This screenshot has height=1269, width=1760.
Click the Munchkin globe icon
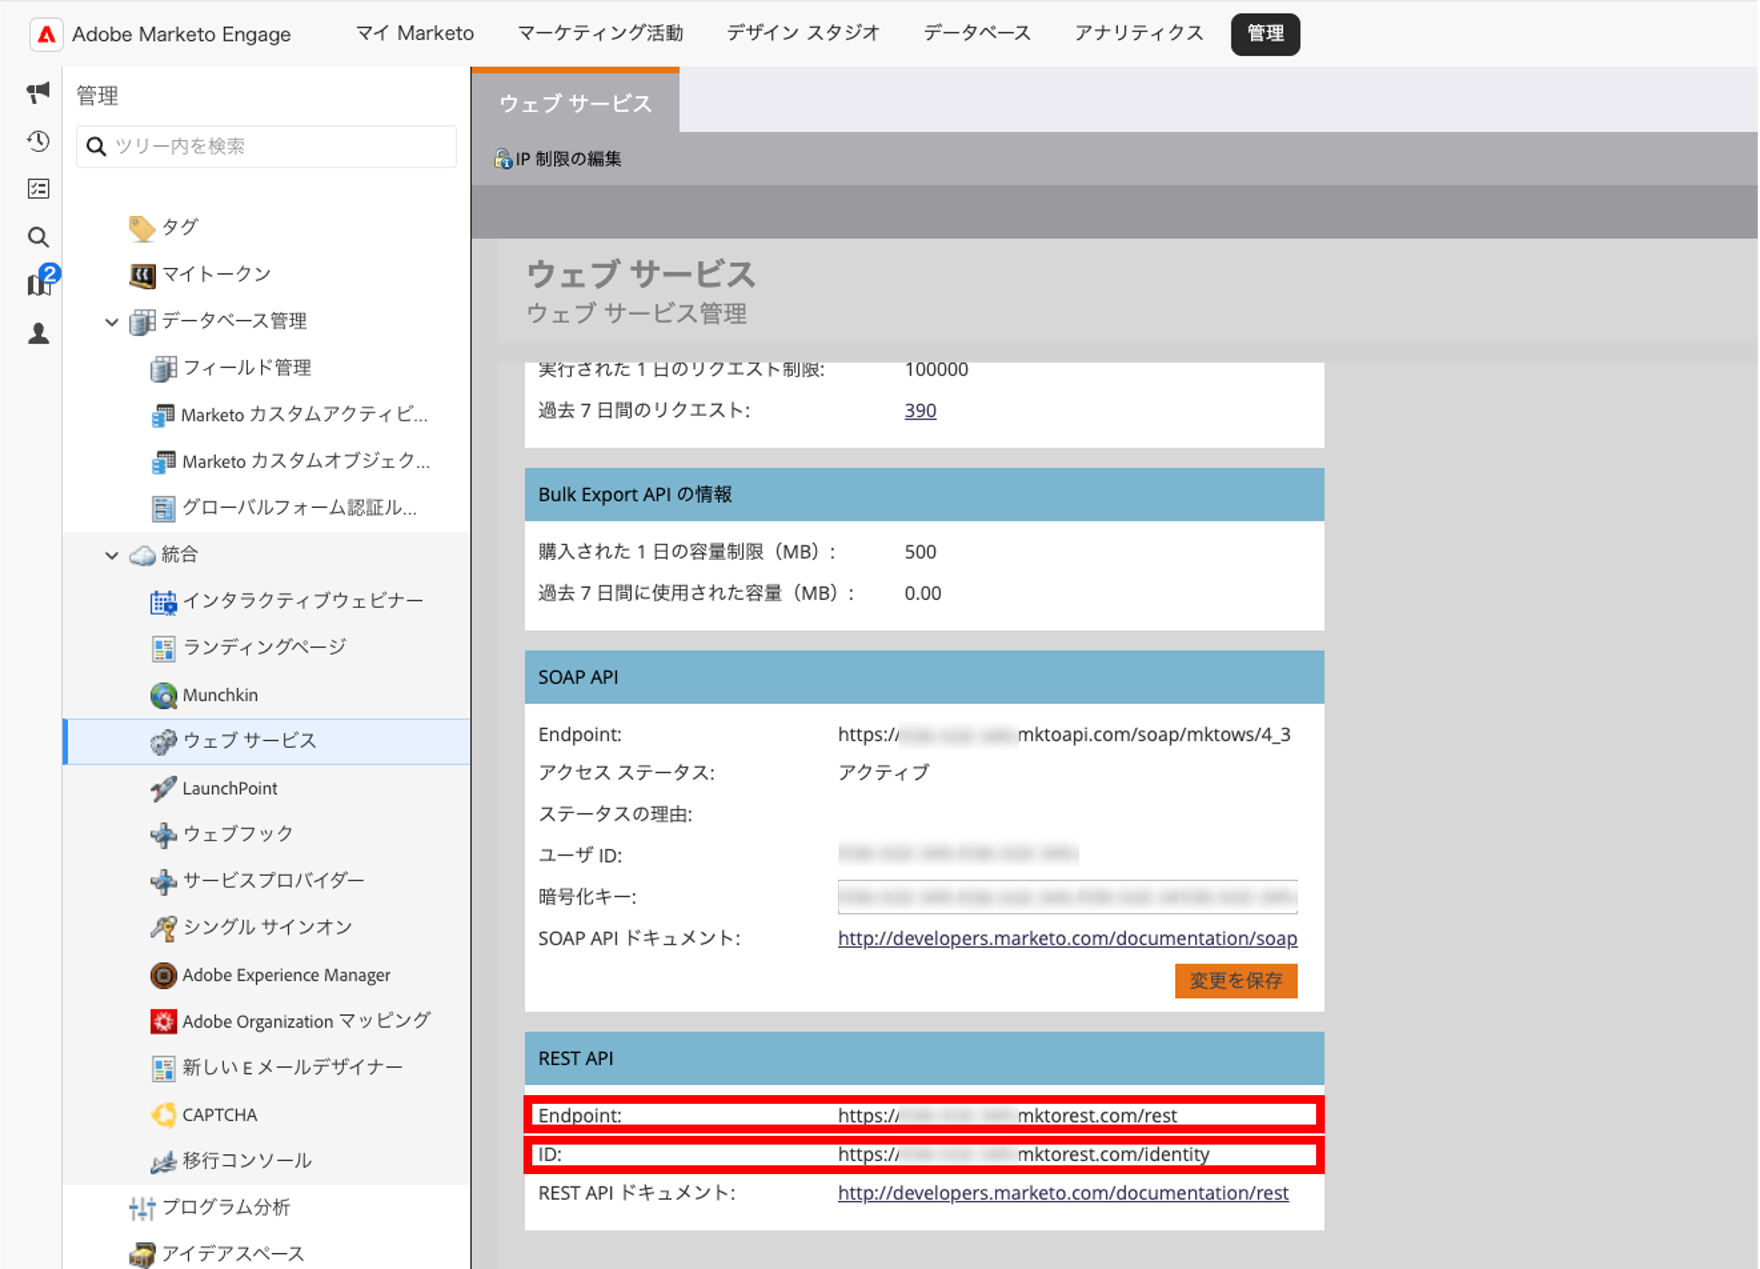(x=163, y=694)
